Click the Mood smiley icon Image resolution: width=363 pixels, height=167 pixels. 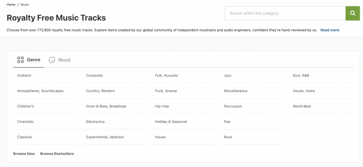click(52, 60)
